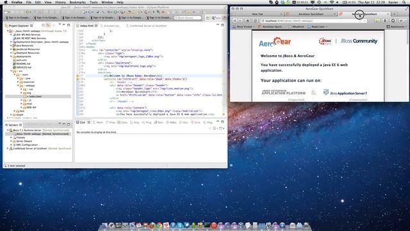This screenshot has width=410, height=231.
Task: Open Most Visited bookmarks dropdown
Action: click(243, 27)
